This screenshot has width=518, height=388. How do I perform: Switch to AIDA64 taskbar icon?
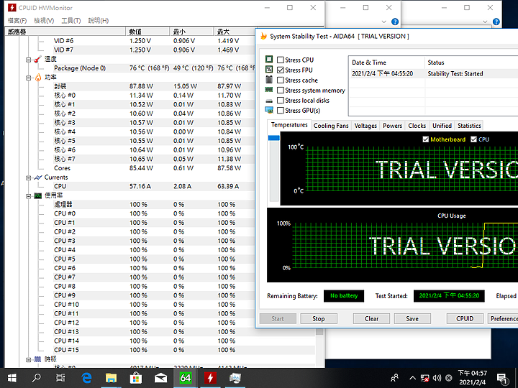pyautogui.click(x=186, y=378)
